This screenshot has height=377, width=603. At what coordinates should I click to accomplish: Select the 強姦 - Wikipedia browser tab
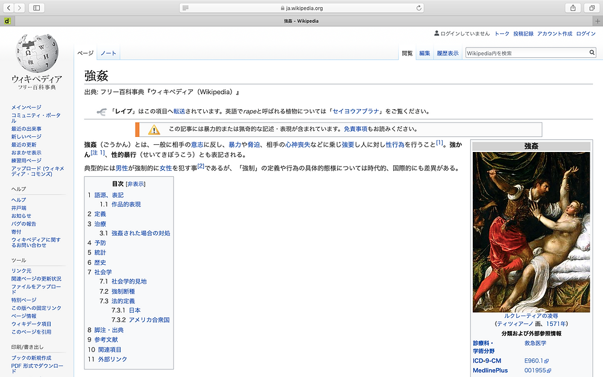301,21
